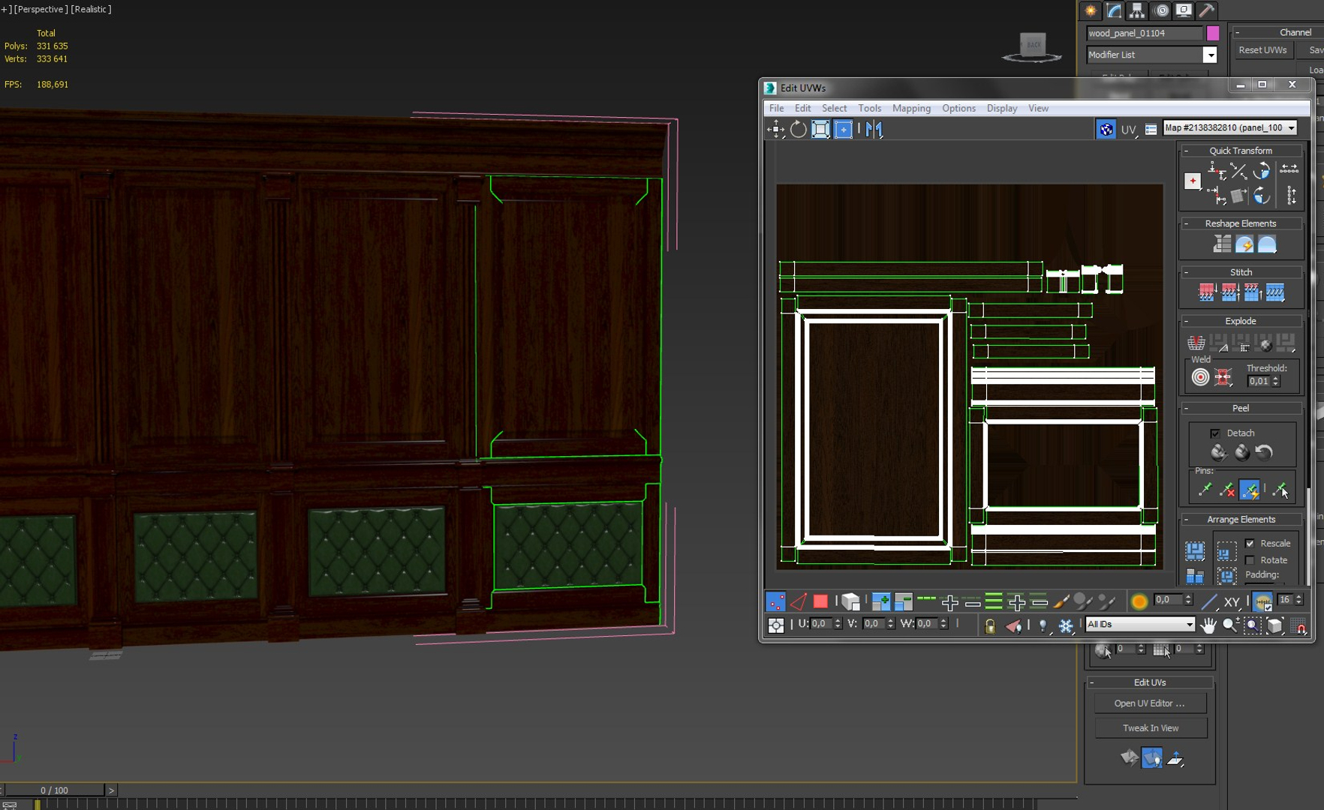This screenshot has width=1324, height=810.
Task: Toggle the show map checker icon
Action: coord(1106,129)
